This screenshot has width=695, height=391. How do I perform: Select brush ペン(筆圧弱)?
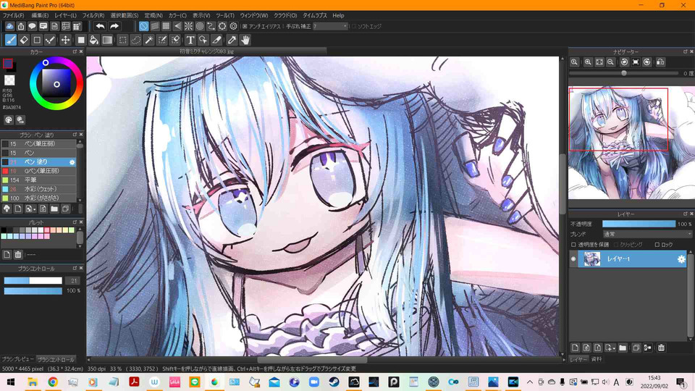38,144
